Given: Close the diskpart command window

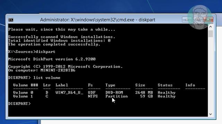Looking at the screenshot, I should 208,20.
